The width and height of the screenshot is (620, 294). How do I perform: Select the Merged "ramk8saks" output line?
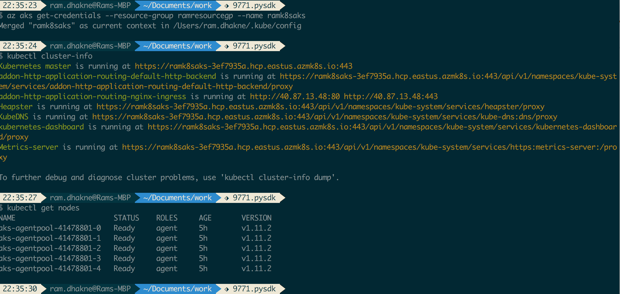click(x=151, y=26)
